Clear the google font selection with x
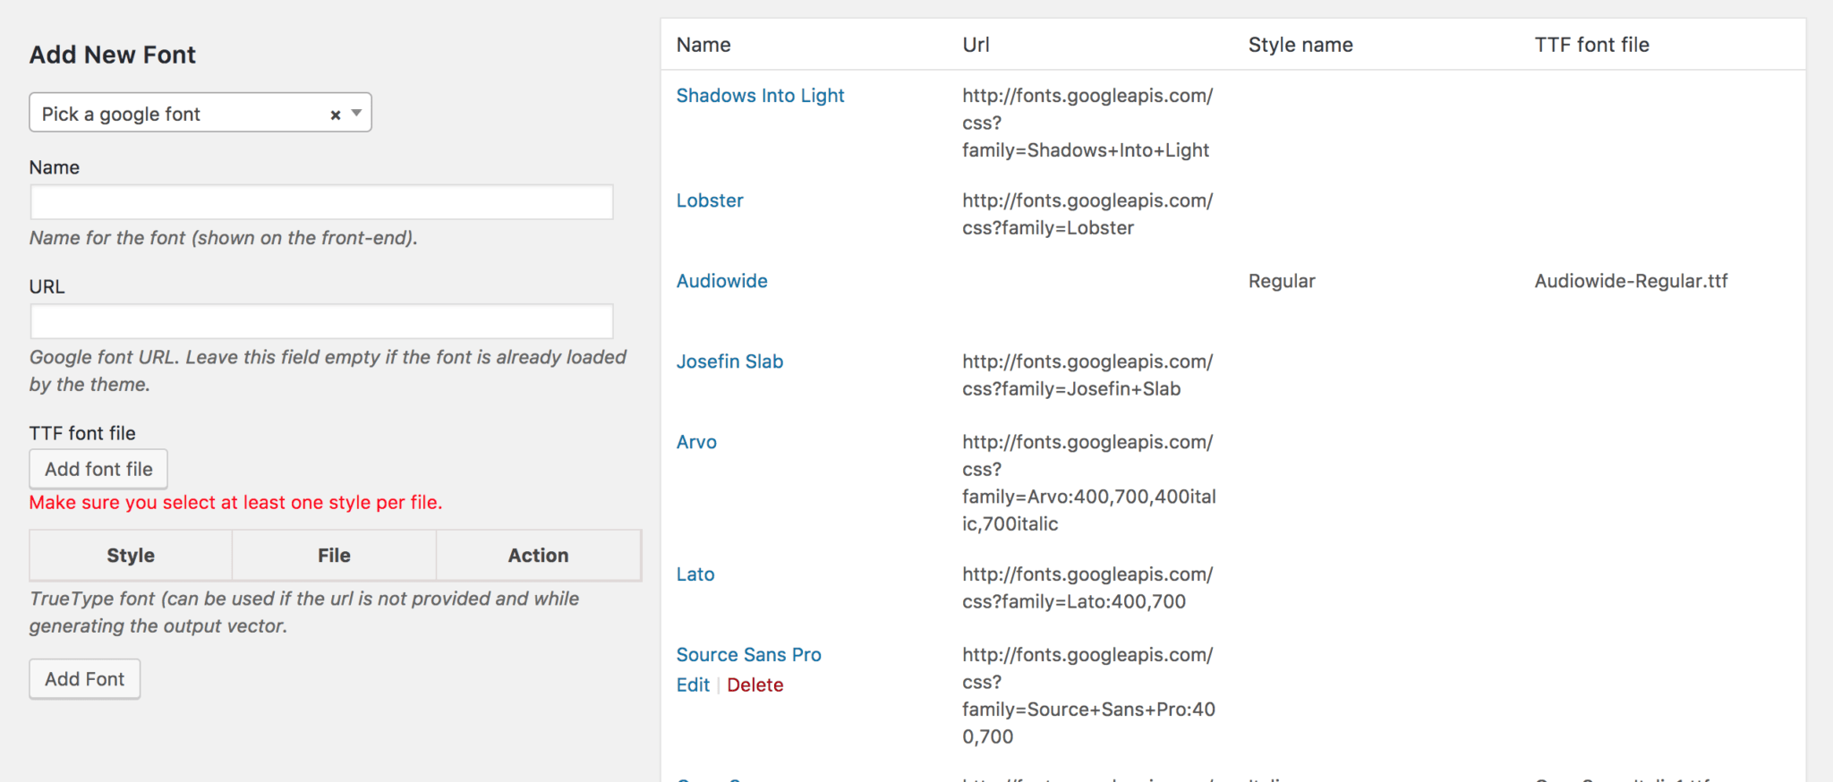1833x782 pixels. [336, 115]
